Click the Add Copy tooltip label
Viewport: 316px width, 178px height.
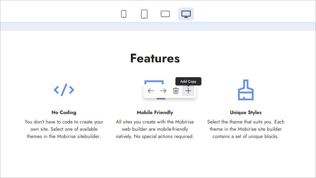(x=188, y=81)
